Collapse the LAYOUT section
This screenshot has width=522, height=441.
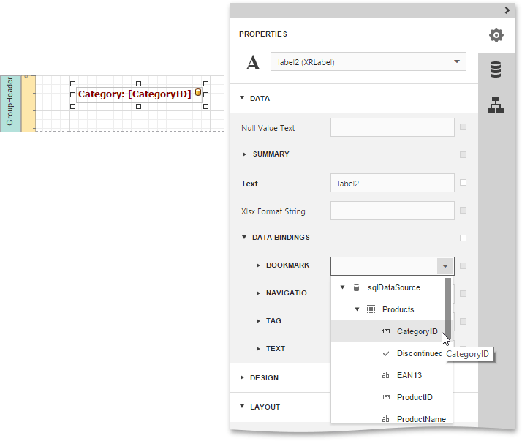click(x=242, y=407)
